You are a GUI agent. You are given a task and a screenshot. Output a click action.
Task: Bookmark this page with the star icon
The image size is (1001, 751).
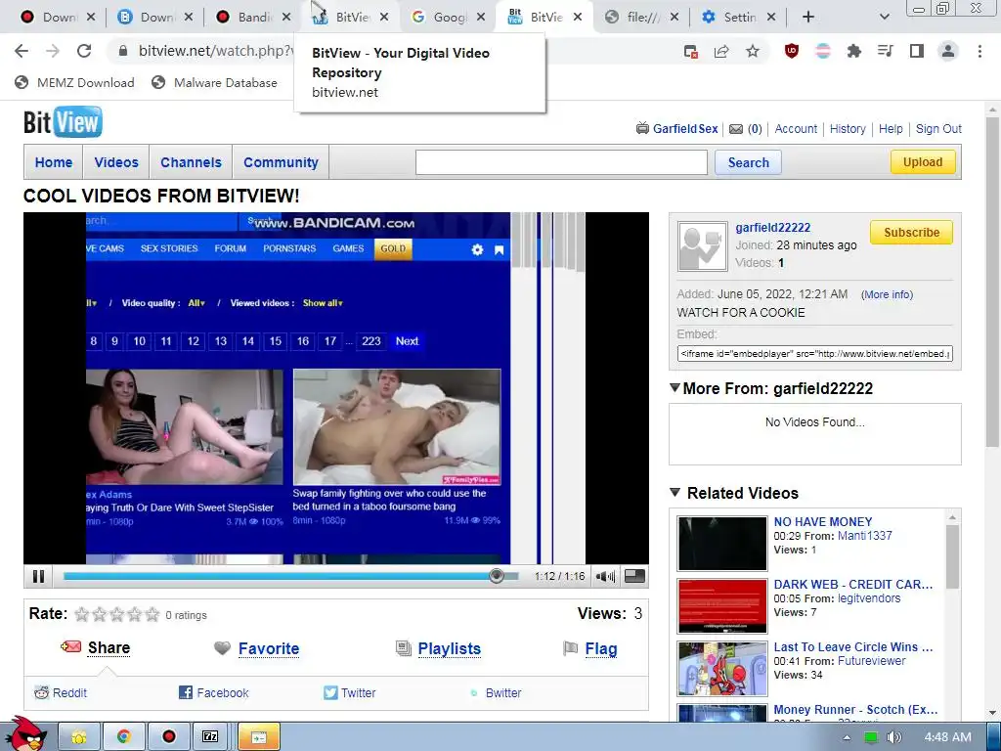pos(753,51)
